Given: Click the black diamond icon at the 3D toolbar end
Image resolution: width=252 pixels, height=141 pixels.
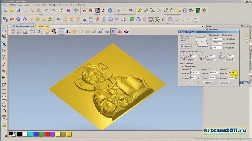Looking at the screenshot, I should coord(126,32).
